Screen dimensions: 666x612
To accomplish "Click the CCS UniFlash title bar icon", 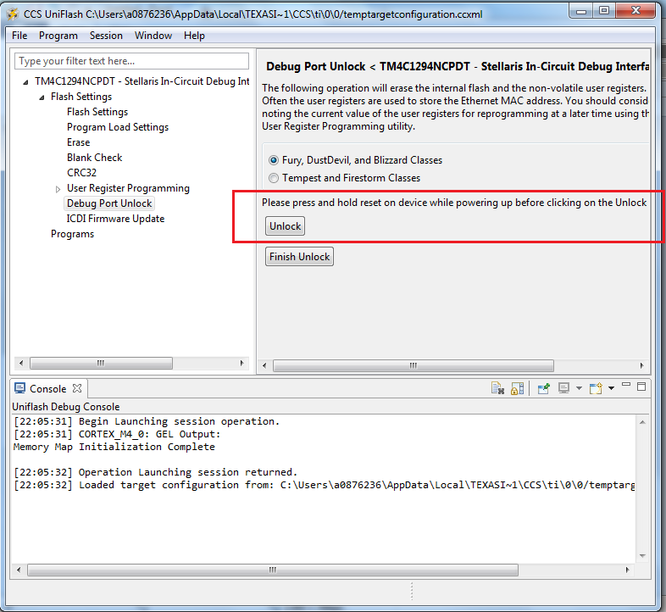I will [13, 14].
